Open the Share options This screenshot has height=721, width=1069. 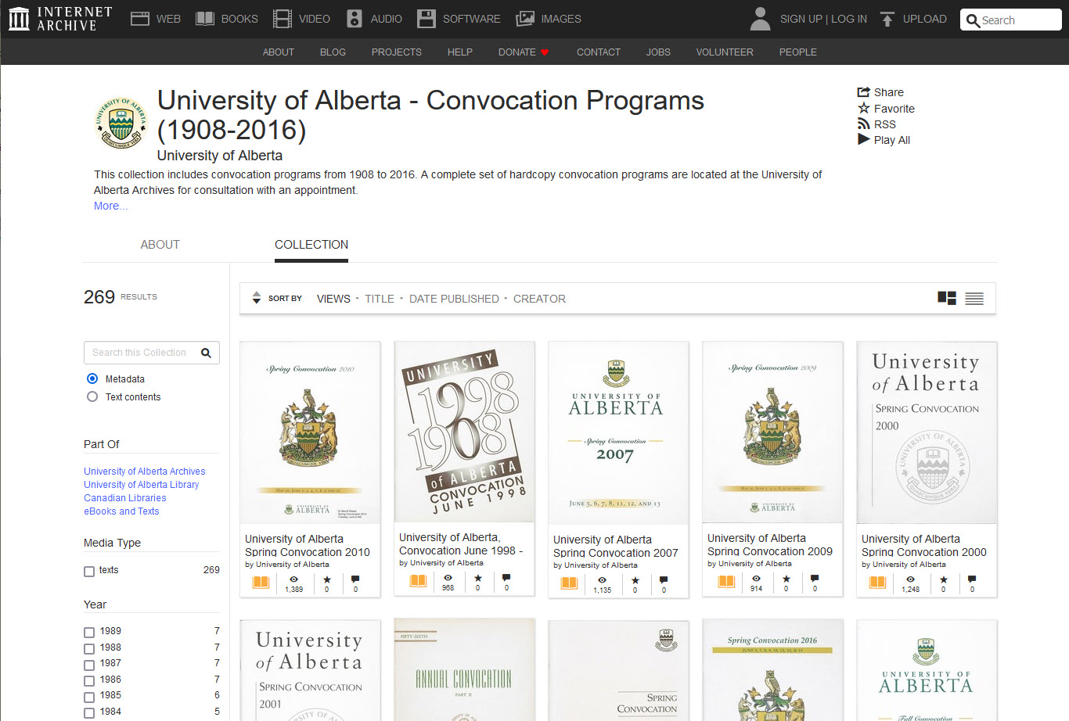(x=863, y=91)
